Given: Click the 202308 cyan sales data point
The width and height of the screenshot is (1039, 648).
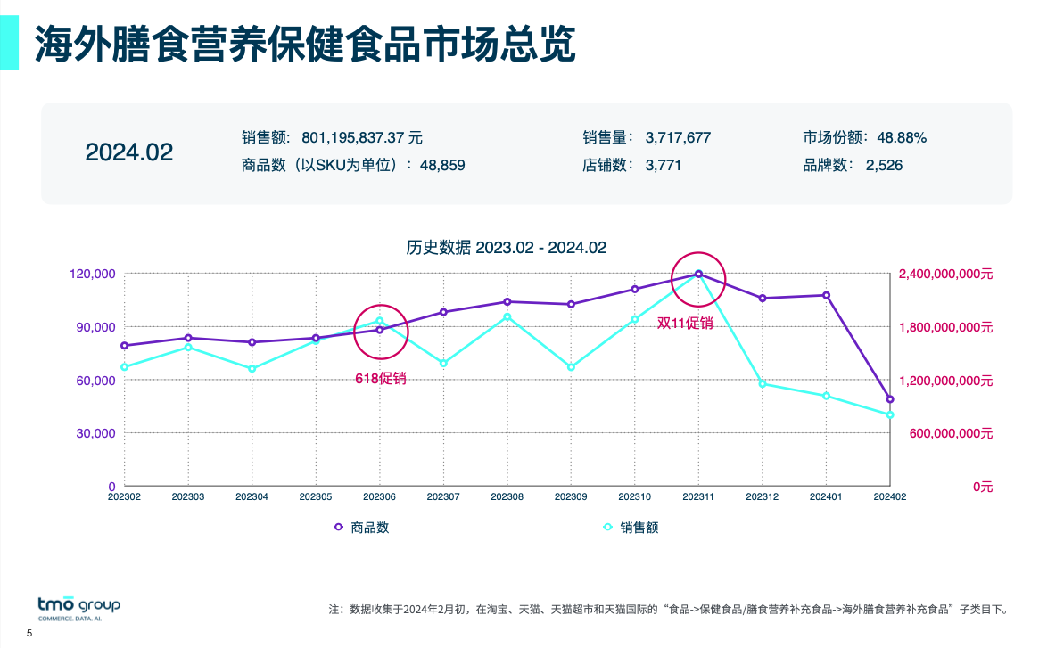Looking at the screenshot, I should 507,317.
